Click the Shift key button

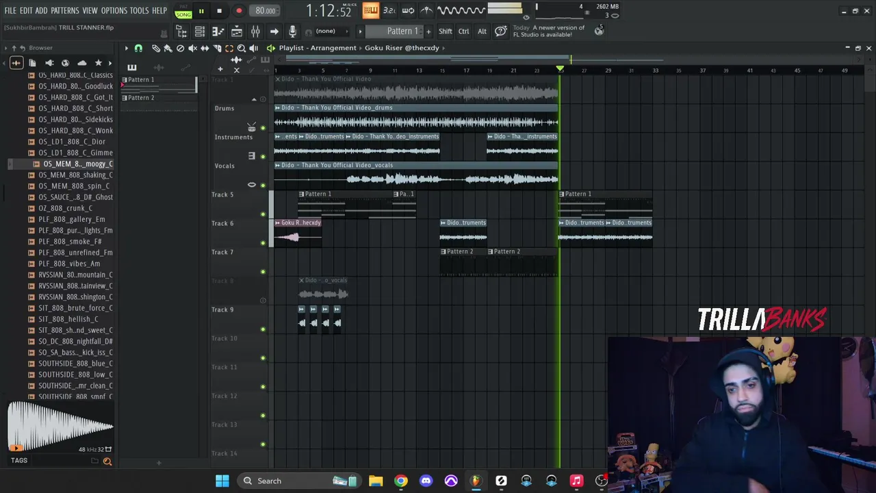(446, 31)
